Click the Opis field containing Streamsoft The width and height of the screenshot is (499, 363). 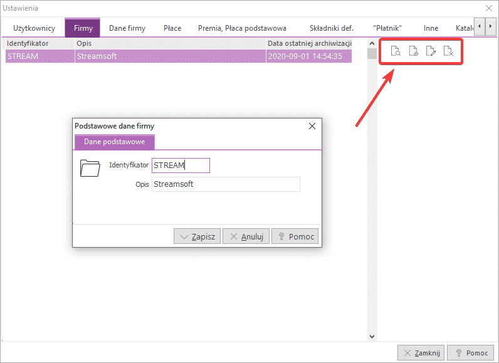point(226,184)
